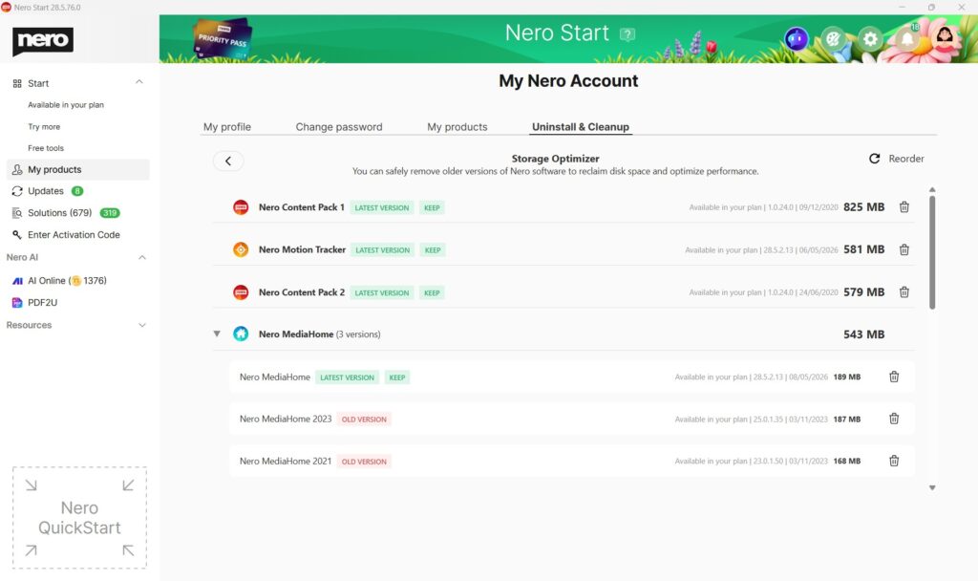Viewport: 978px width, 581px height.
Task: Click the Nero Content Pack 1 product icon
Action: pyautogui.click(x=241, y=207)
